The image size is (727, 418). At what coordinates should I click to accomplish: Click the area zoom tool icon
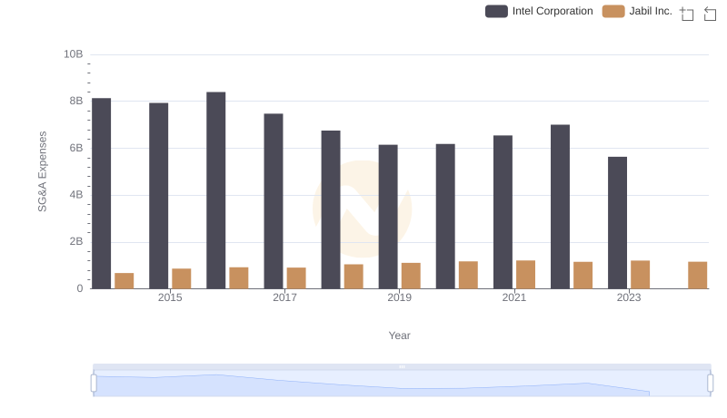pyautogui.click(x=687, y=14)
